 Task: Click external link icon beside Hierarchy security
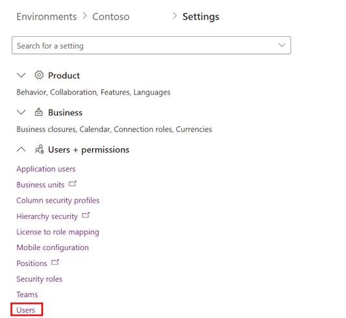pyautogui.click(x=86, y=215)
